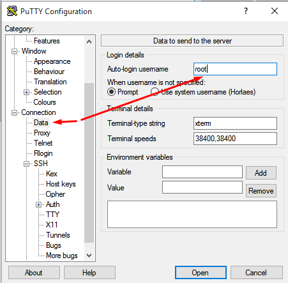Image resolution: width=288 pixels, height=283 pixels.
Task: Click the question mark help button
Action: [x=246, y=11]
